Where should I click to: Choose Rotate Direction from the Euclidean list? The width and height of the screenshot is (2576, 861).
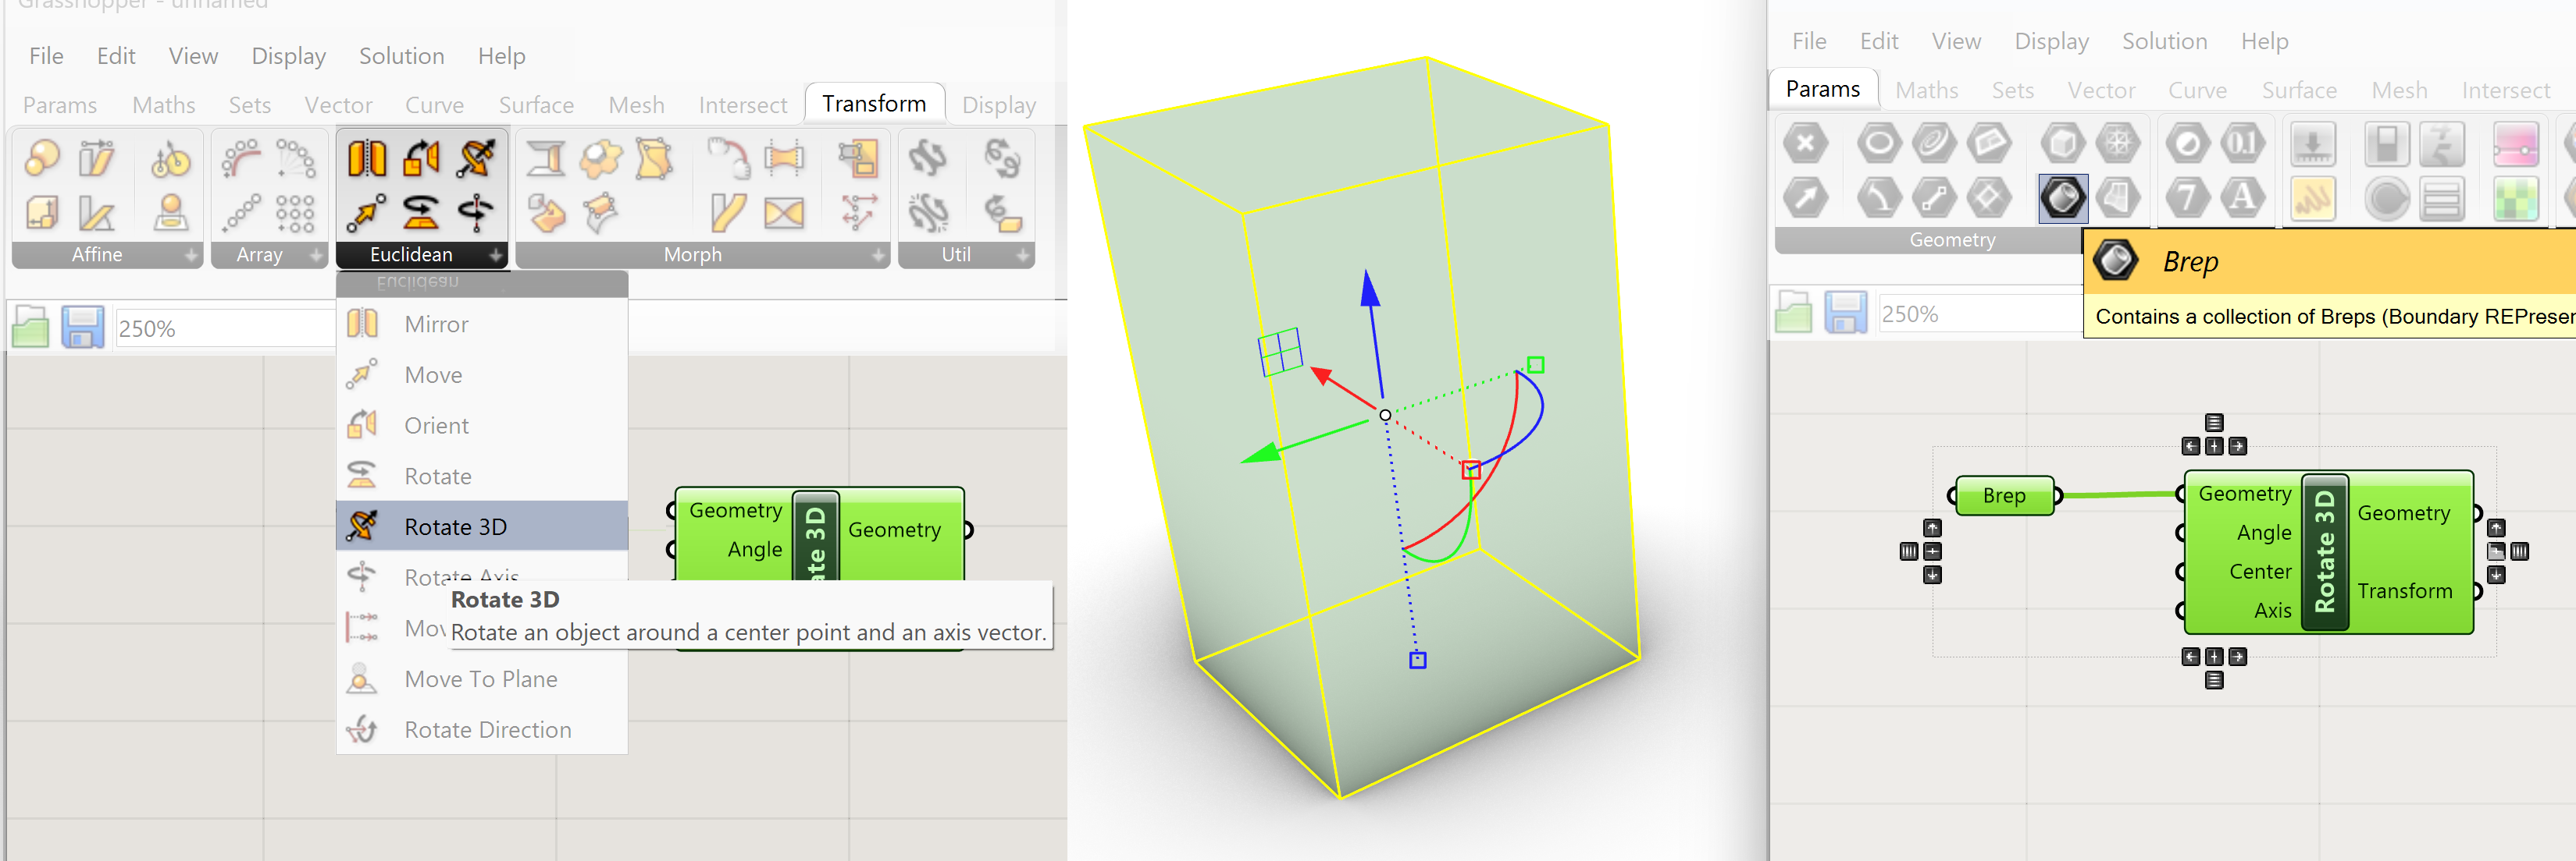point(487,730)
